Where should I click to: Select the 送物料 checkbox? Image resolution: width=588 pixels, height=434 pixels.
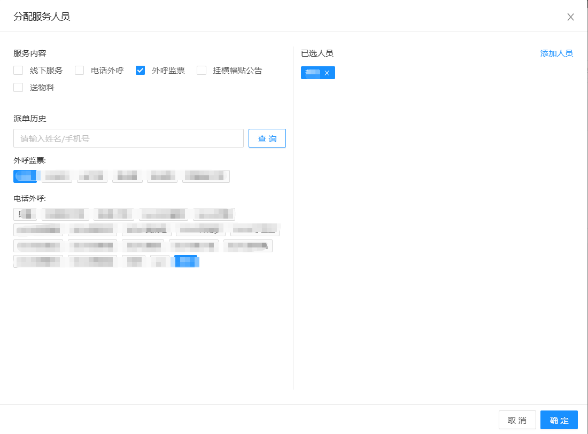coord(18,87)
